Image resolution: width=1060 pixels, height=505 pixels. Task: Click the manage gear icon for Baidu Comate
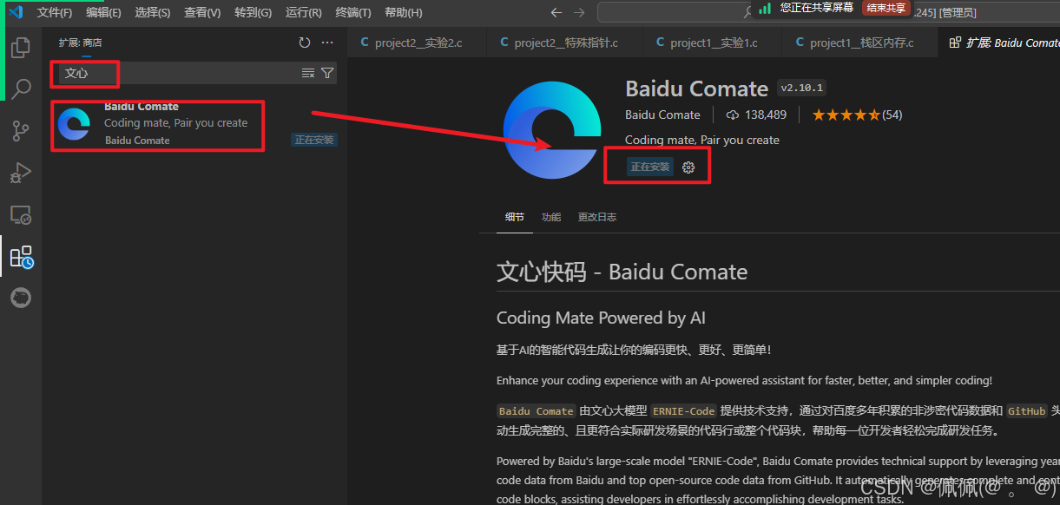point(688,167)
